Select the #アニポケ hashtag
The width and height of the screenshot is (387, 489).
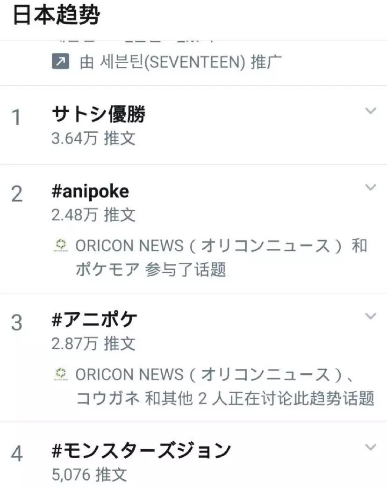click(94, 320)
